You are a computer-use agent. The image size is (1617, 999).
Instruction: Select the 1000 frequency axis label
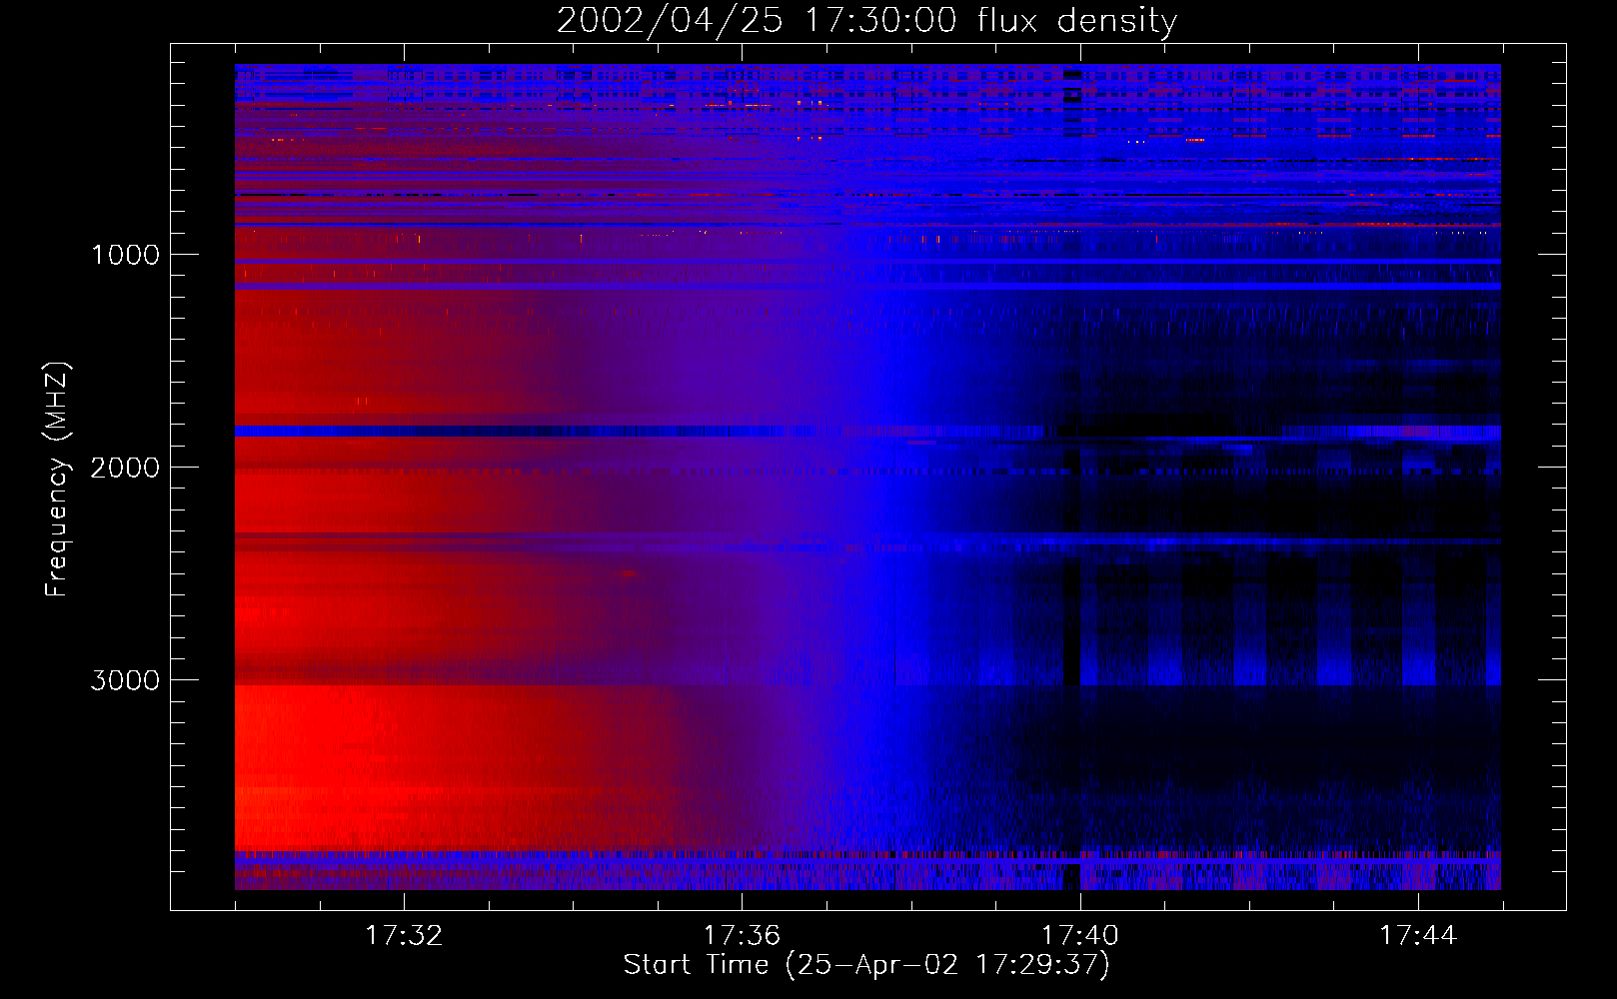(125, 255)
